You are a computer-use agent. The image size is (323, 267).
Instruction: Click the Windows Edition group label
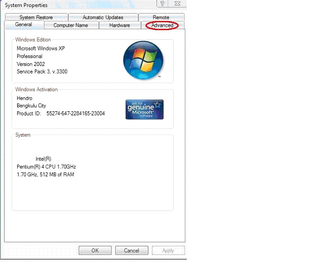pos(33,39)
